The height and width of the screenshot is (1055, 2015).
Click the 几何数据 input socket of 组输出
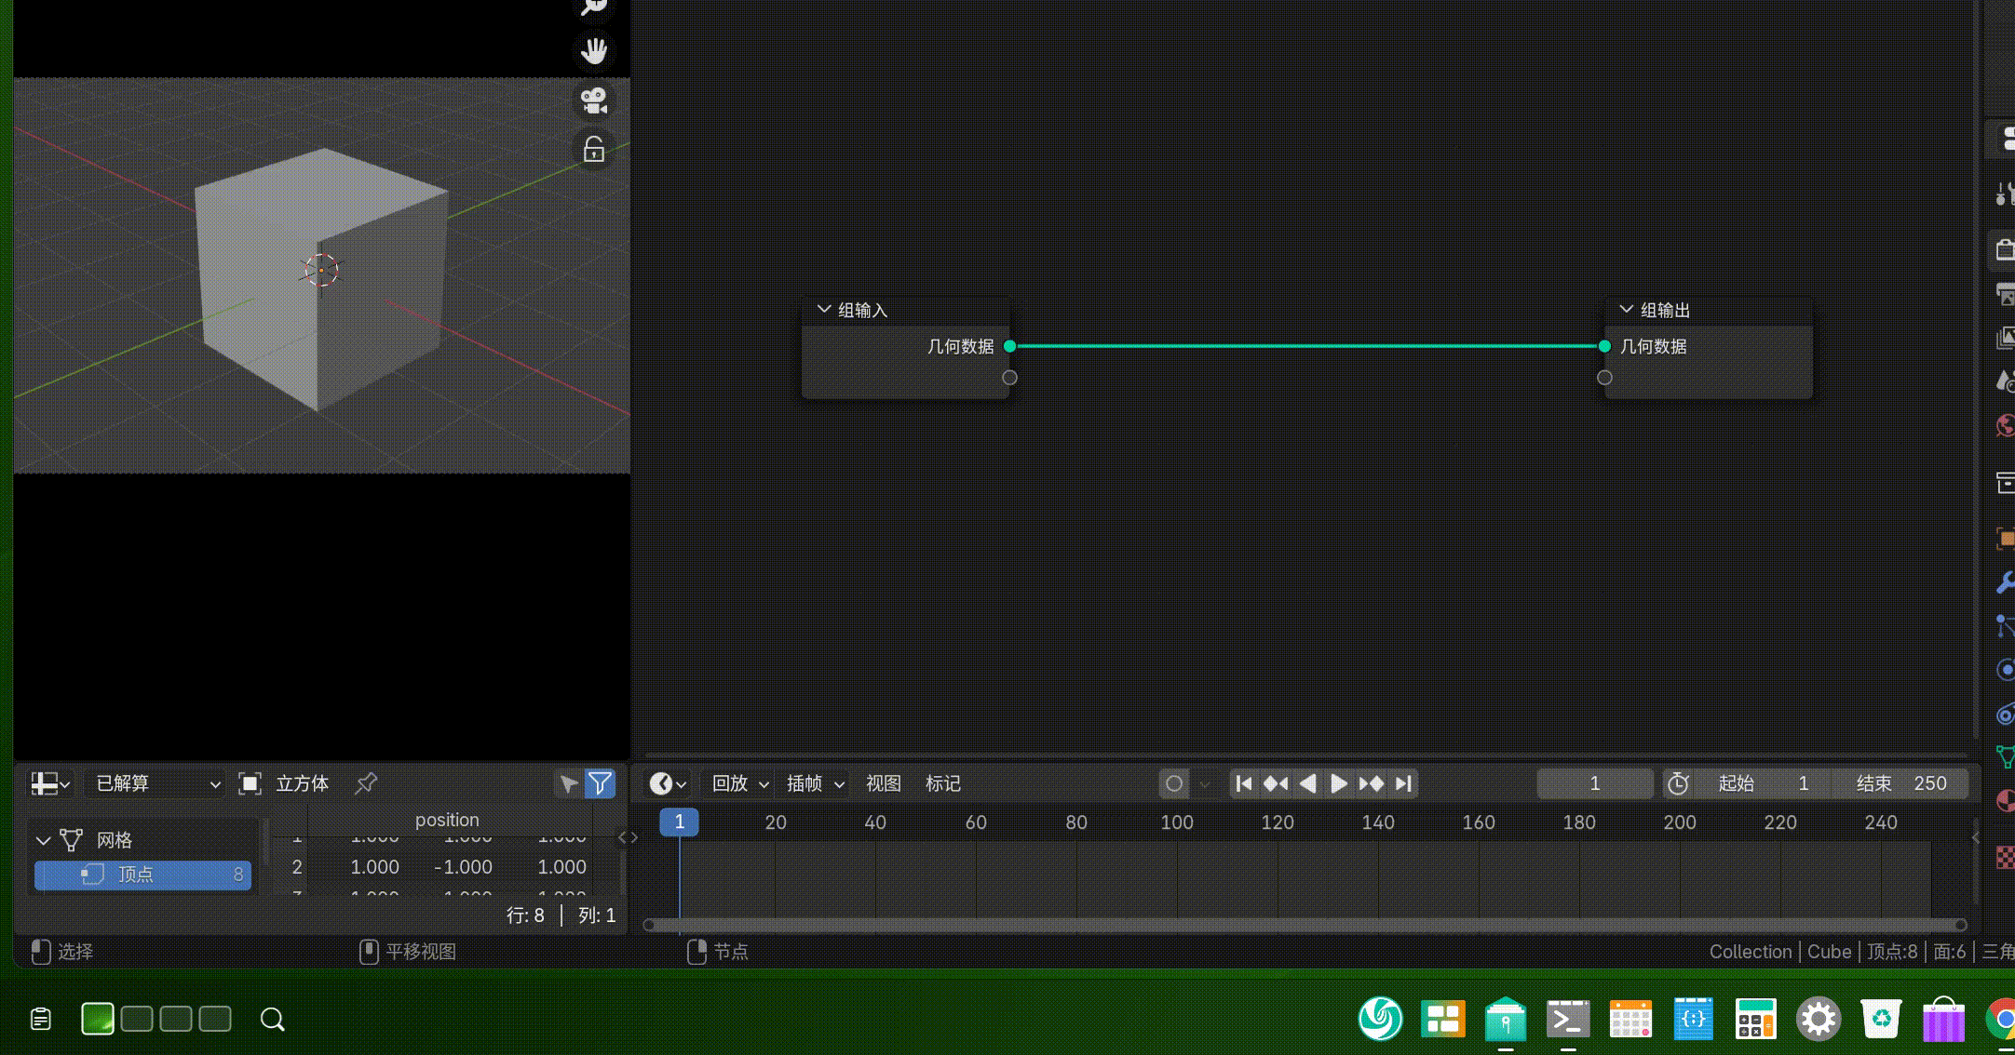pos(1604,346)
